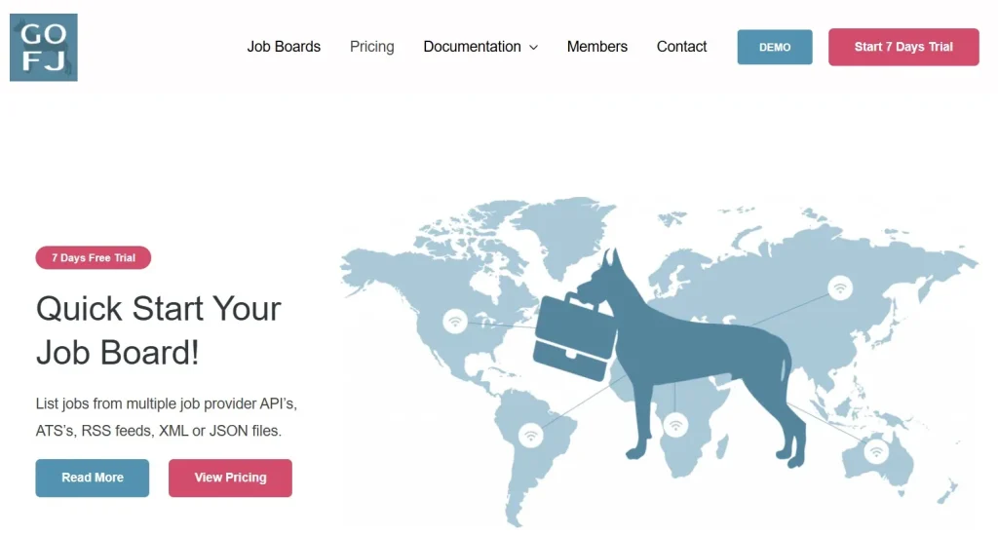Click the Quick Start Your Job Board heading
This screenshot has height=536, width=998.
(159, 329)
